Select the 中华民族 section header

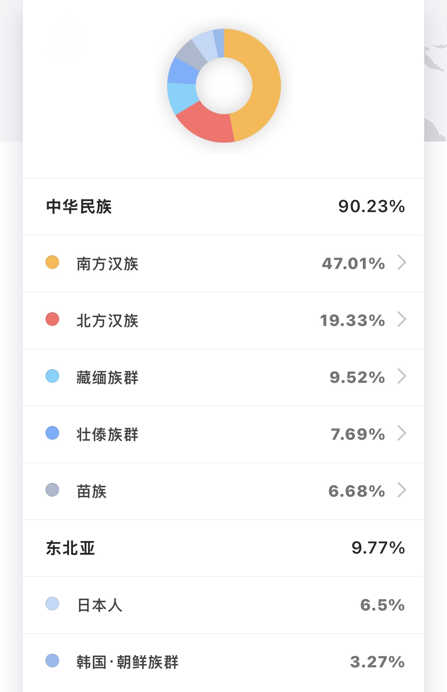click(79, 207)
